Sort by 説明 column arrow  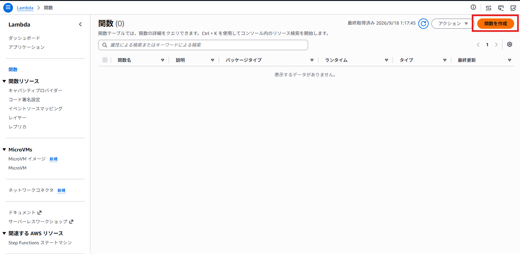[x=213, y=60]
